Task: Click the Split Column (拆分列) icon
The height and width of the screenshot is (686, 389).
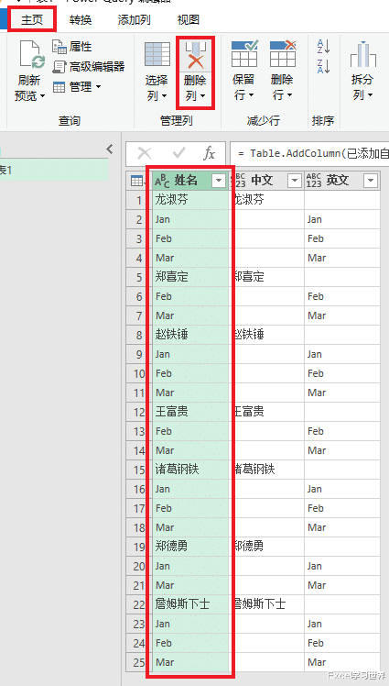Action: [362, 54]
